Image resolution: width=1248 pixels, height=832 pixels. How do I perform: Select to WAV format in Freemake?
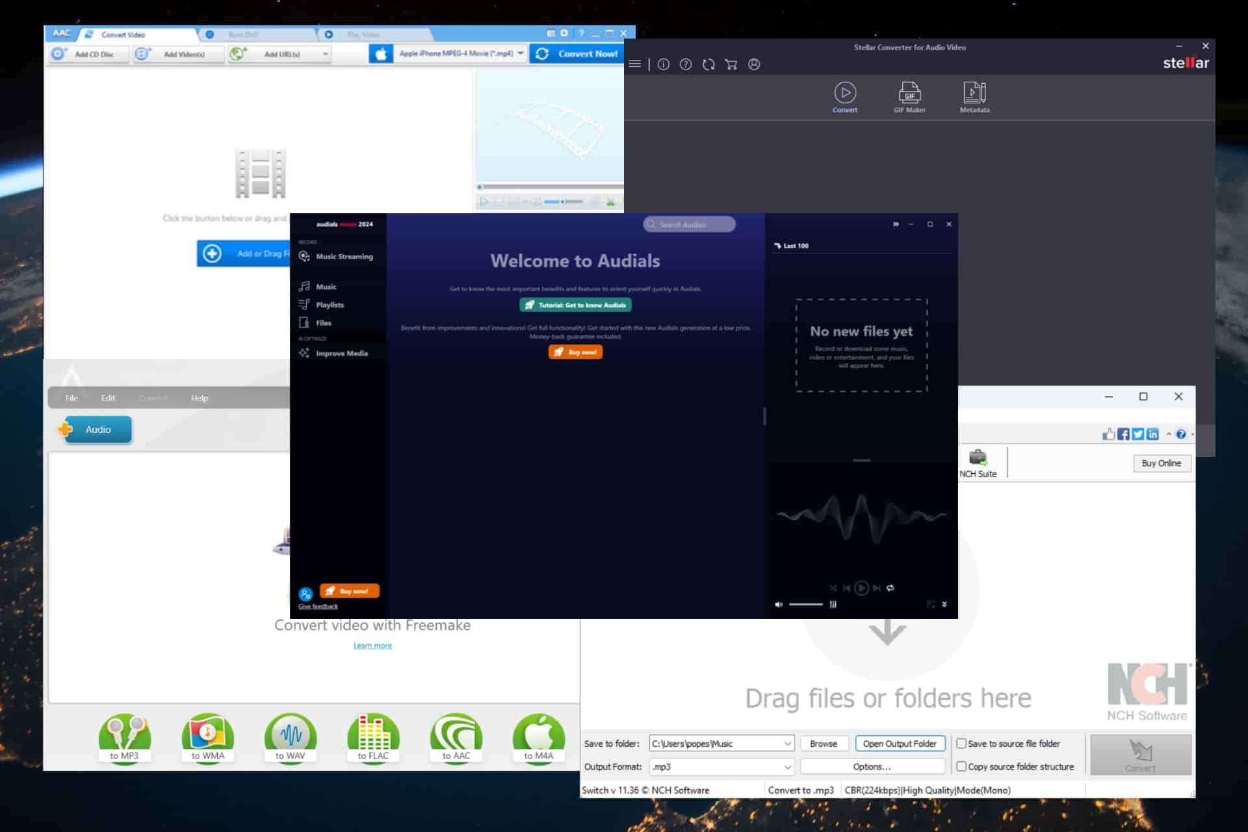point(291,738)
